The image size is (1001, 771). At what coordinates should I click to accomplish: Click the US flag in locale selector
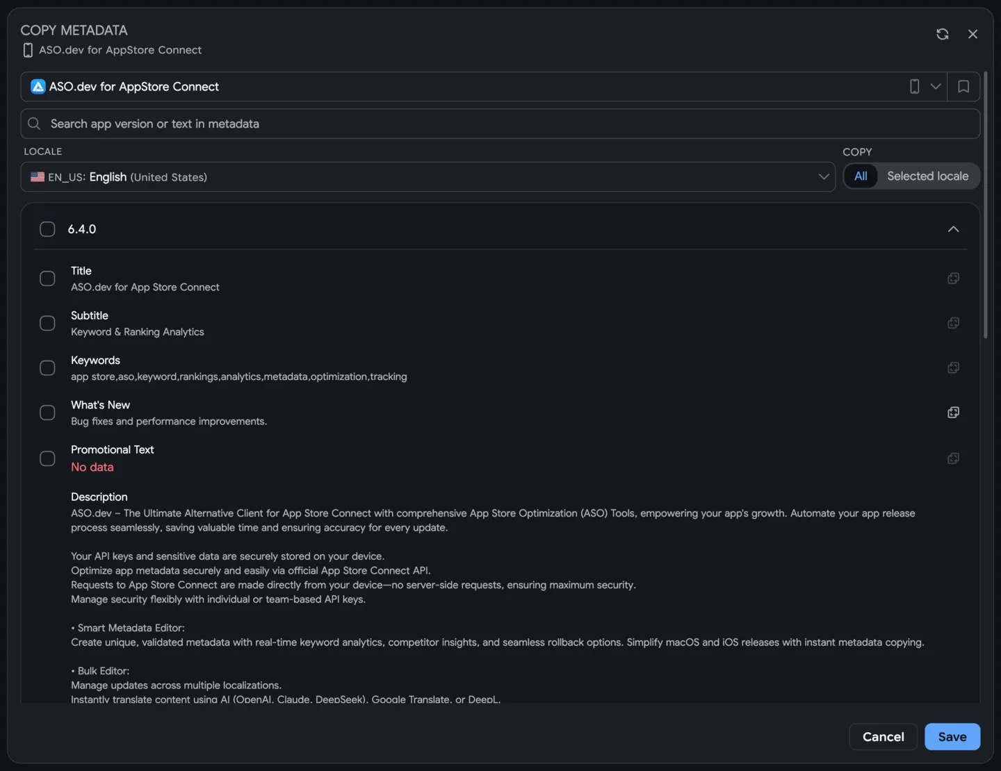[x=38, y=177]
